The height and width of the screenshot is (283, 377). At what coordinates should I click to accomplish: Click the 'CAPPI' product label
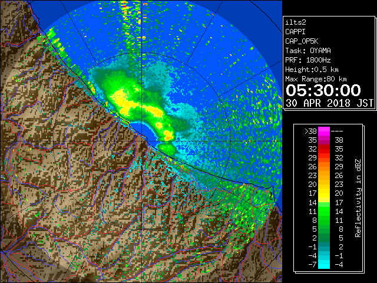pos(295,32)
